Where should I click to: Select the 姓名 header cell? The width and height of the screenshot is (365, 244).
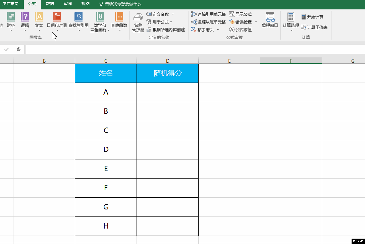tap(106, 73)
